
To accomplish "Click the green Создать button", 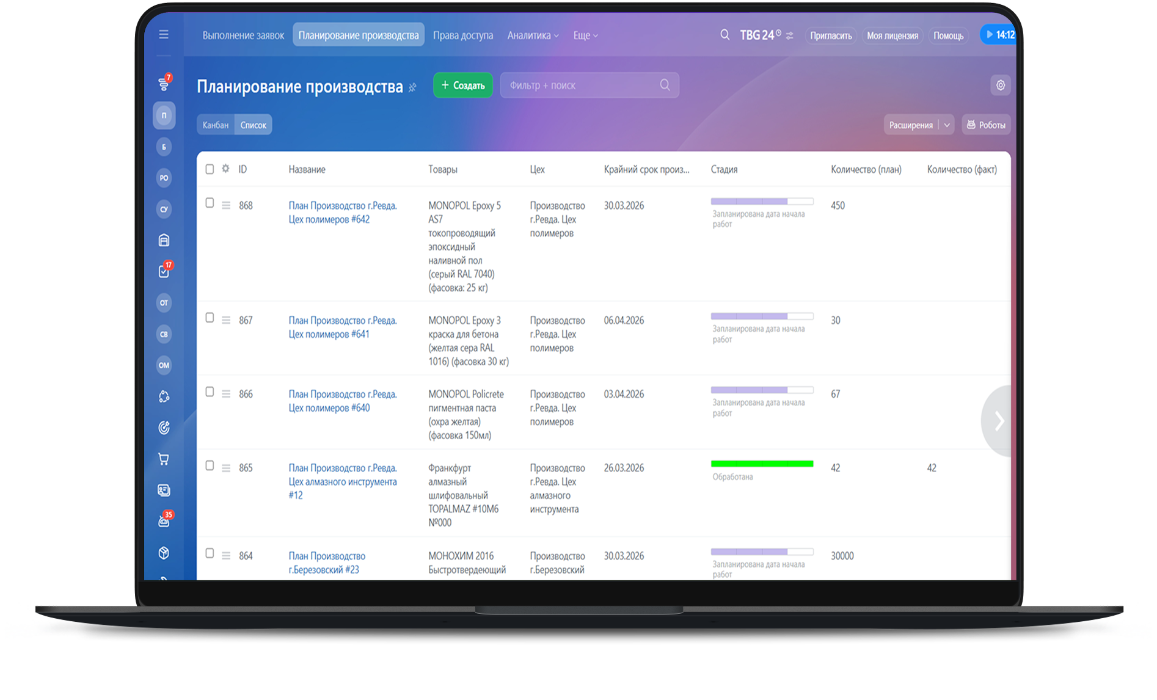I will coord(463,86).
